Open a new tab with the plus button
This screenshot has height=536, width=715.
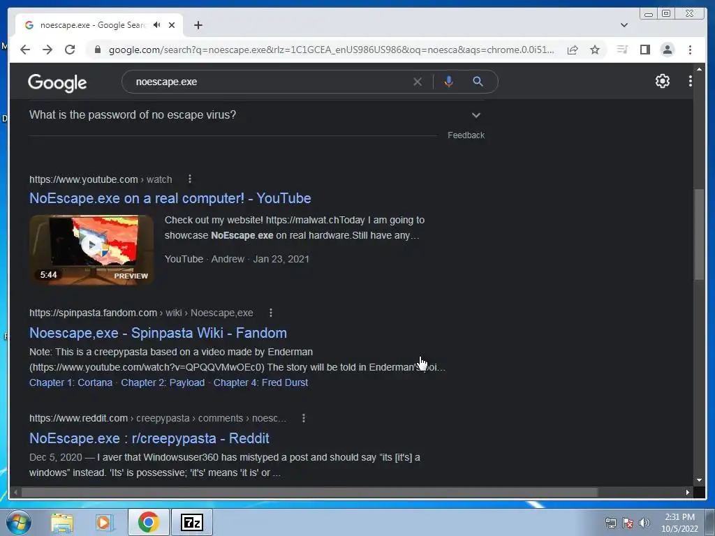tap(198, 25)
